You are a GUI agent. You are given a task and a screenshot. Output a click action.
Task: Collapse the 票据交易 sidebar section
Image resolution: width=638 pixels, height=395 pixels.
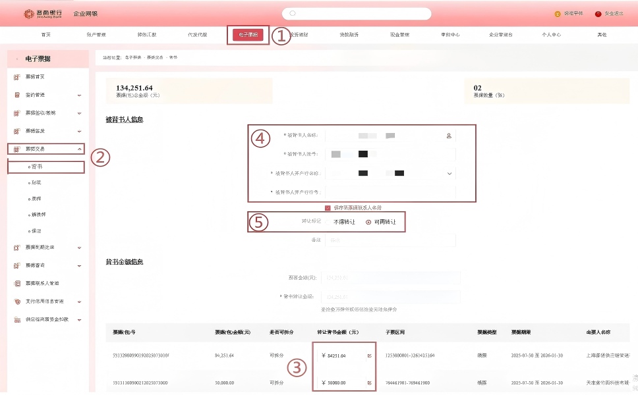click(x=79, y=149)
